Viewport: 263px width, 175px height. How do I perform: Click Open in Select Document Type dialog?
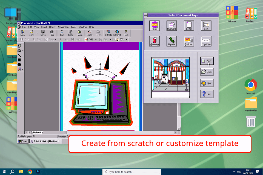[207, 72]
